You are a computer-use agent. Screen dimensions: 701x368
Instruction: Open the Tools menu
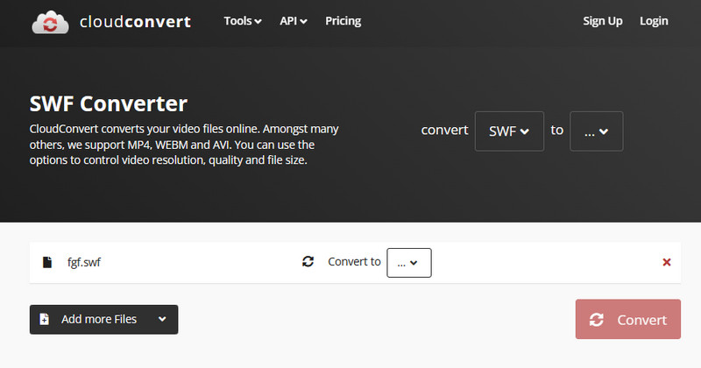coord(243,21)
